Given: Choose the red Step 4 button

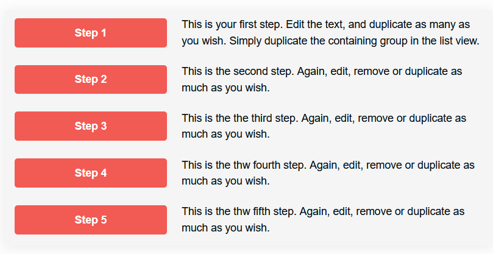Looking at the screenshot, I should point(91,173).
